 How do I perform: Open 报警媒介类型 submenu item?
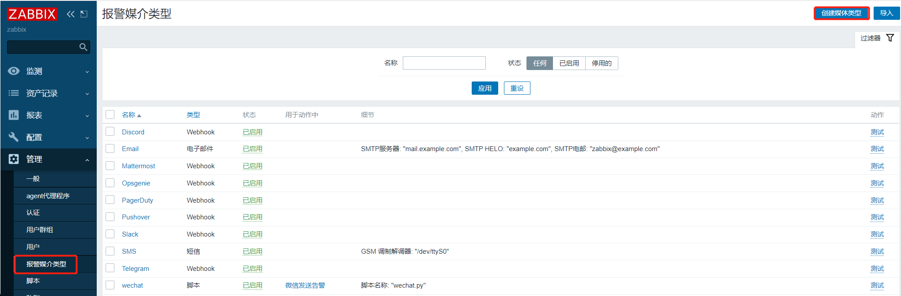[x=55, y=264]
